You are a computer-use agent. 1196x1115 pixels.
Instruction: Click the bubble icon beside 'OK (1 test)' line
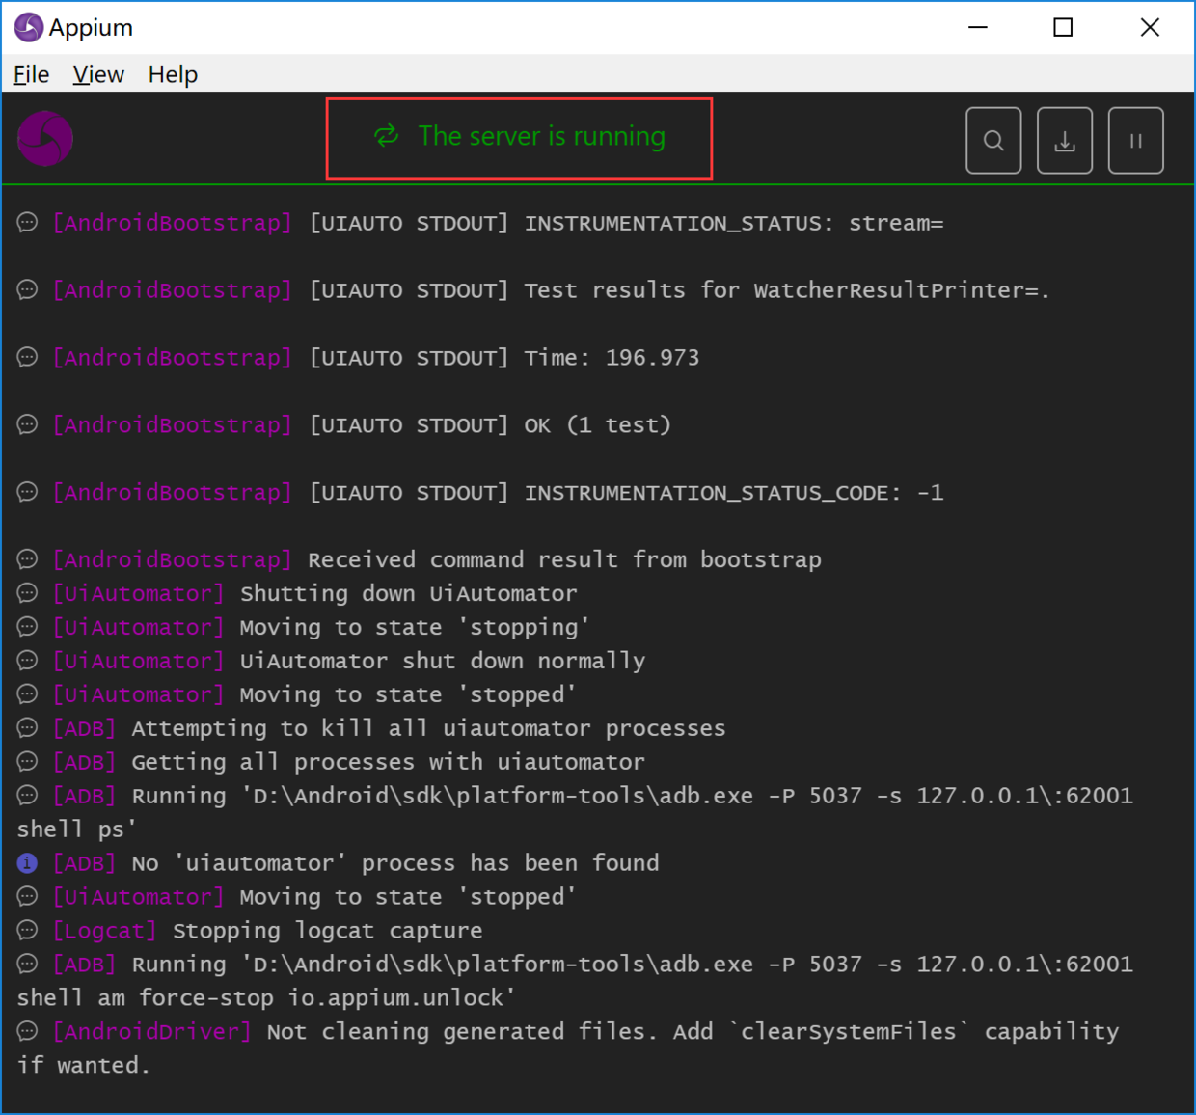(x=27, y=425)
